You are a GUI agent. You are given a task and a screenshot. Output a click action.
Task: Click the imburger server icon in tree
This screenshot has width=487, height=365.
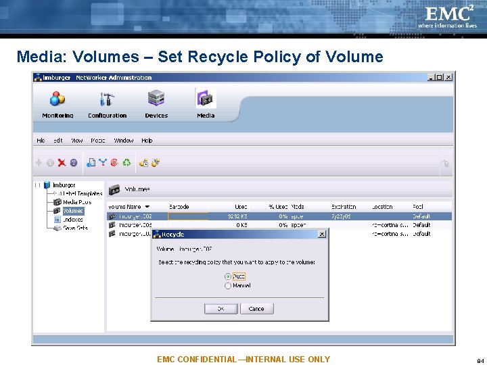pyautogui.click(x=47, y=185)
